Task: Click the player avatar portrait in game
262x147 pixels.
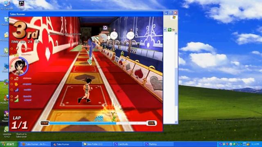Action: [19, 67]
